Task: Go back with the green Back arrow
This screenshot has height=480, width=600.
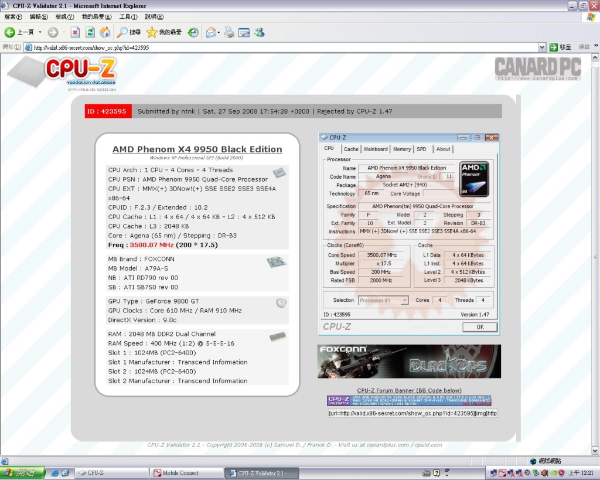Action: [x=19, y=32]
